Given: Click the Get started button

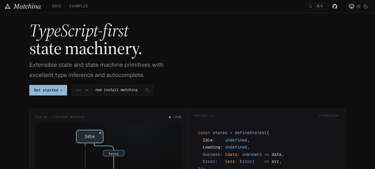Looking at the screenshot, I should click(48, 90).
